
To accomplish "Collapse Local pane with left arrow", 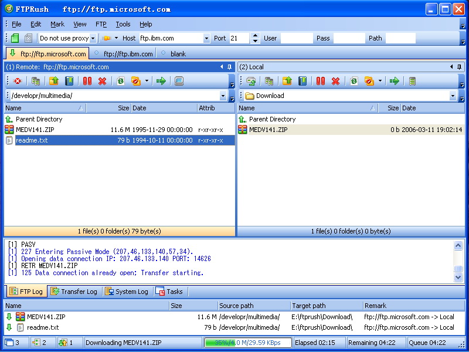I will tap(451, 67).
